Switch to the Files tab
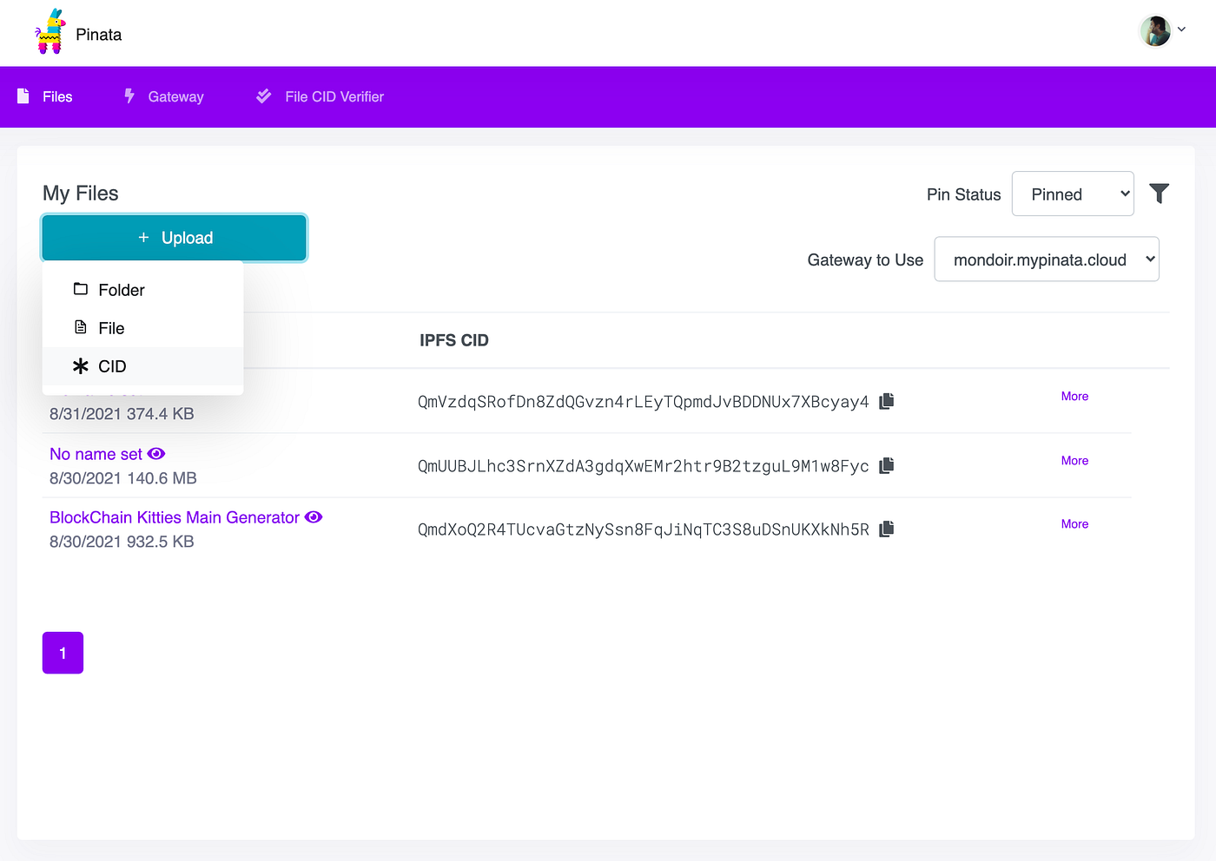1216x861 pixels. point(57,96)
